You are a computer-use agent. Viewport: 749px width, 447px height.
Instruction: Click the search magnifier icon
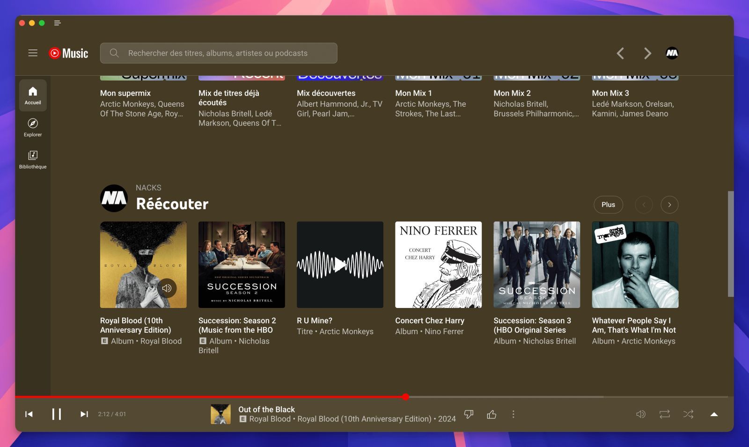114,53
